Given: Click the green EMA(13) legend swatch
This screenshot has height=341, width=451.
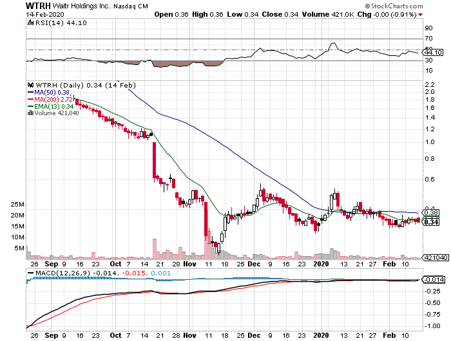Looking at the screenshot, I should 28,106.
